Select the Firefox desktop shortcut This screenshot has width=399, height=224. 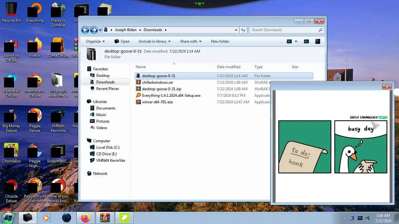click(35, 48)
